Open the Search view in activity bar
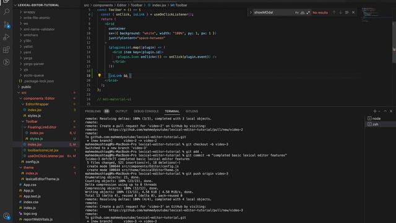Image resolution: width=396 pixels, height=223 pixels. tap(6, 11)
